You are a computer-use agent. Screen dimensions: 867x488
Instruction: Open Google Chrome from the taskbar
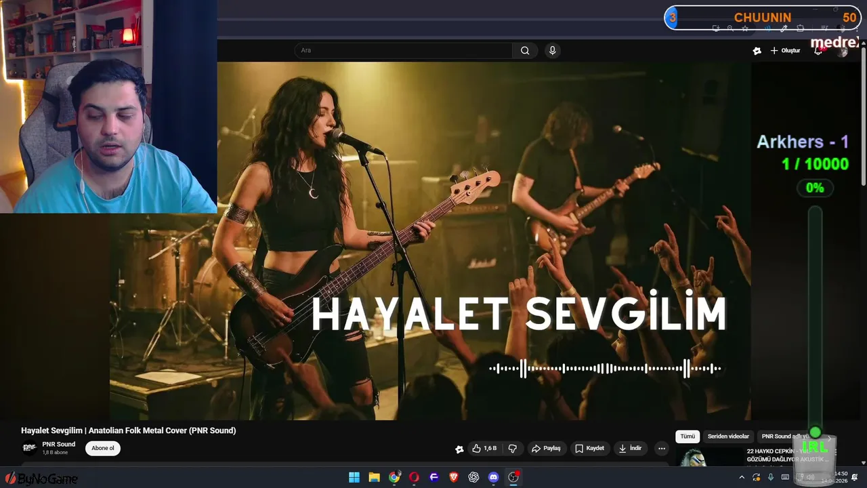(394, 477)
